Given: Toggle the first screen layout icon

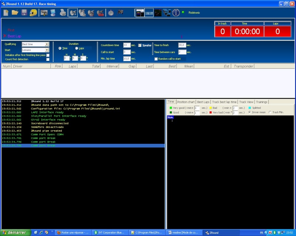Looking at the screenshot, I should point(140,13).
